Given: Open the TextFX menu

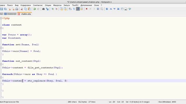Looking at the screenshot, I should point(75,5).
